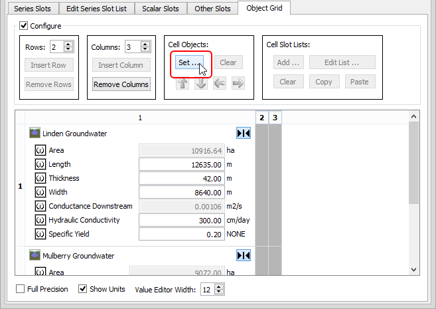Image resolution: width=436 pixels, height=309 pixels.
Task: Click the Linden Groundwater object icon
Action: (35, 134)
